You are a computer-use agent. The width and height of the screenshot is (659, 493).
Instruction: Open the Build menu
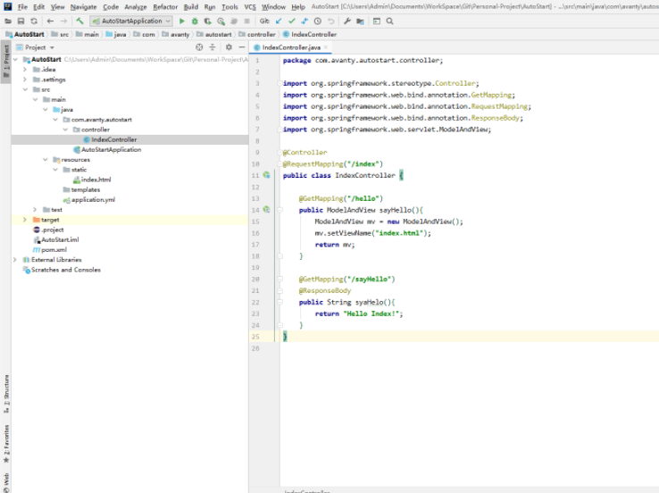coord(191,7)
